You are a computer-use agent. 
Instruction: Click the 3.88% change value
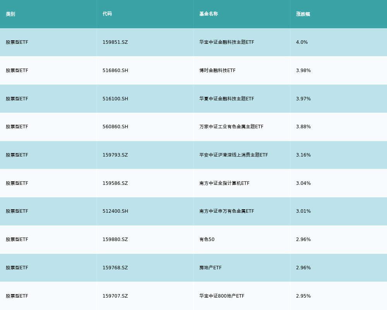pyautogui.click(x=303, y=127)
